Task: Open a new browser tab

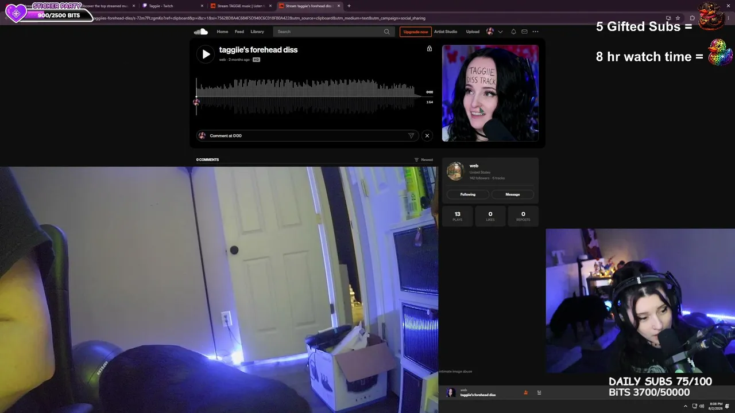Action: [x=349, y=6]
